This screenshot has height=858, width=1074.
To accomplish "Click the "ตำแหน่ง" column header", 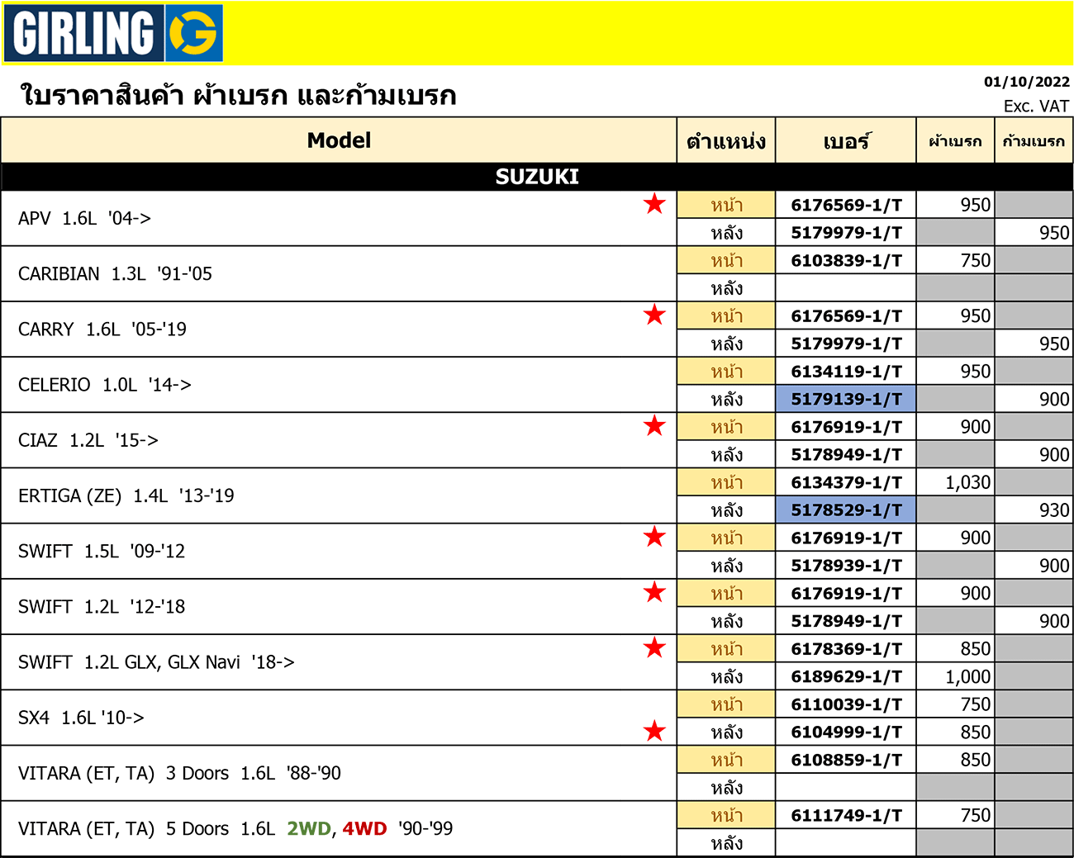I will pyautogui.click(x=726, y=140).
